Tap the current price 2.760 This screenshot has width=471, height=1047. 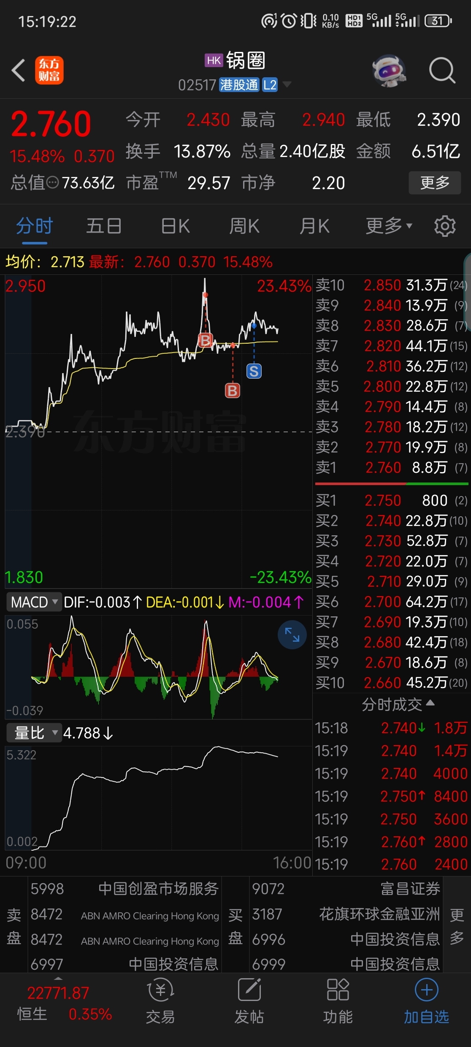(x=51, y=124)
